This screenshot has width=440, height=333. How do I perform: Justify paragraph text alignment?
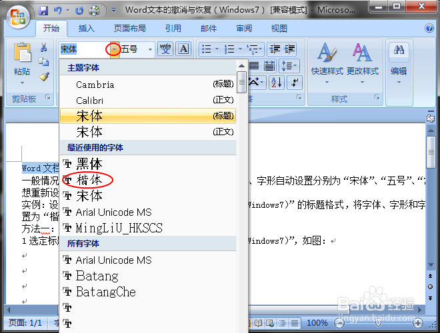point(254,66)
